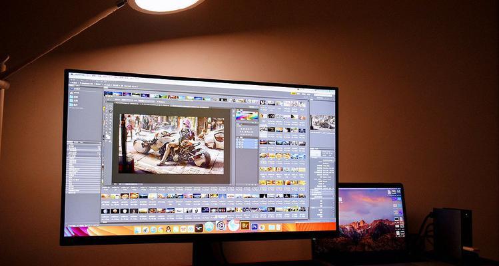This screenshot has height=266, width=499.
Task: Select the first thumbnail in Bridge's top filmstrip row
Action: [108, 94]
